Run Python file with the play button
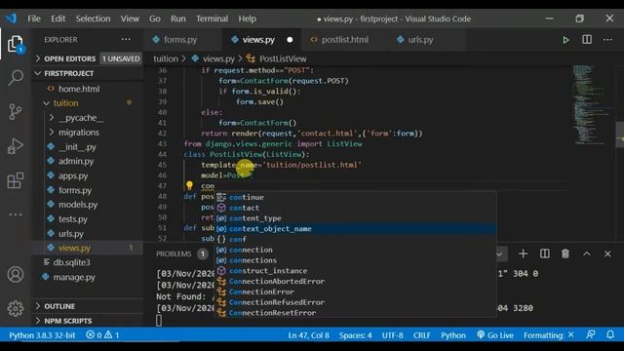 point(565,40)
